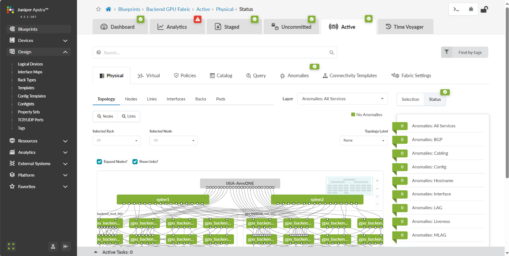Open the Connectivity Templates tab
Viewport: 509px width, 256px height.
click(350, 75)
